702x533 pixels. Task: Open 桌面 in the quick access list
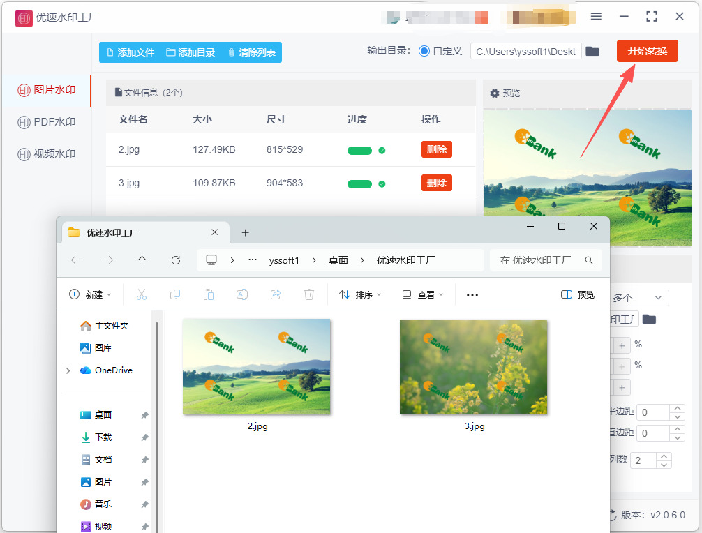(x=96, y=415)
